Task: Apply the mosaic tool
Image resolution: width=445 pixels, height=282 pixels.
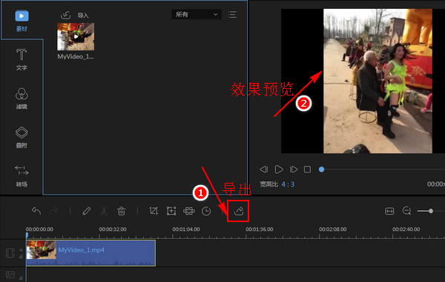Action: pos(188,211)
